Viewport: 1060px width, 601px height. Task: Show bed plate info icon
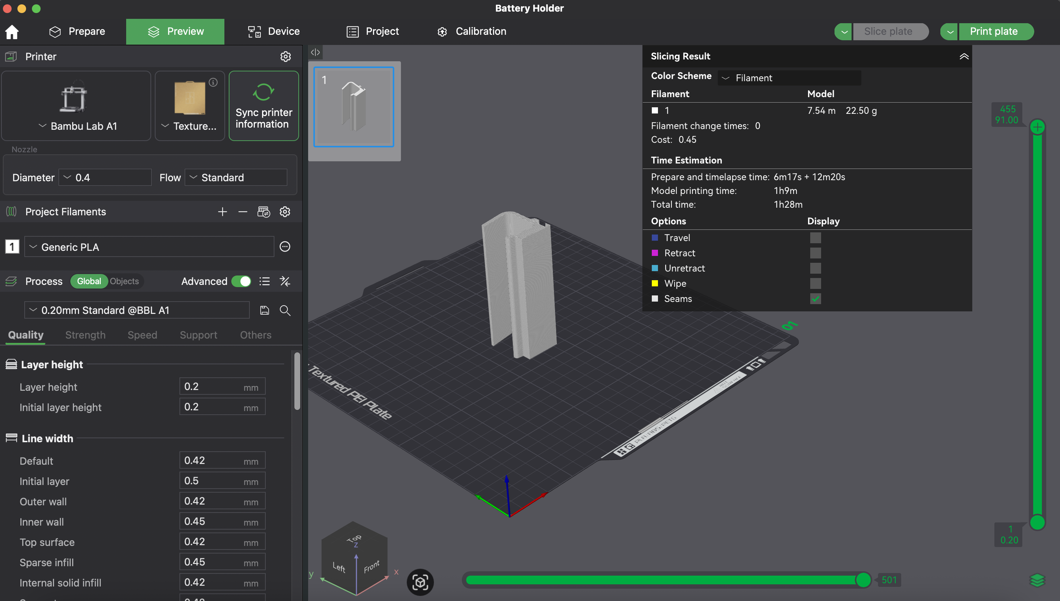point(213,82)
